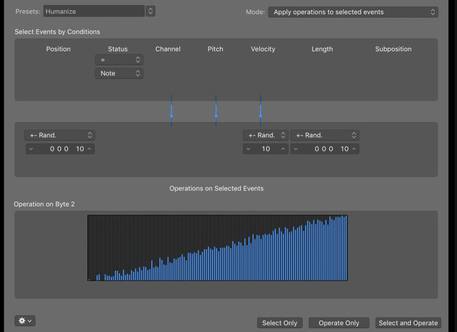The image size is (457, 332).
Task: Decrease the Position random value with down arrow
Action: pos(31,149)
